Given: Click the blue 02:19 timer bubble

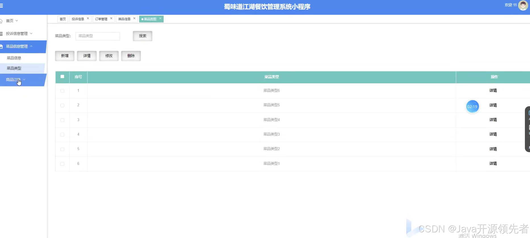Looking at the screenshot, I should click(472, 107).
